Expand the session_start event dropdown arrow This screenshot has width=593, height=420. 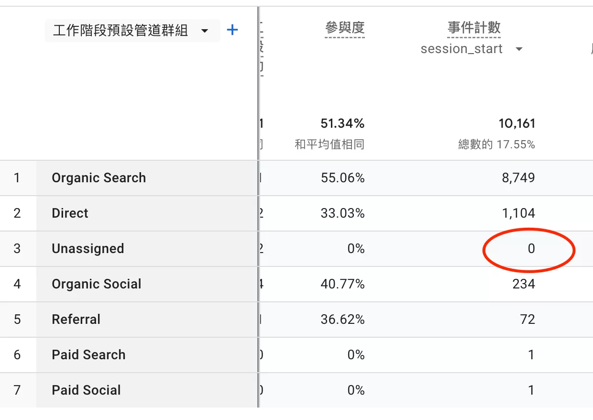coord(519,49)
